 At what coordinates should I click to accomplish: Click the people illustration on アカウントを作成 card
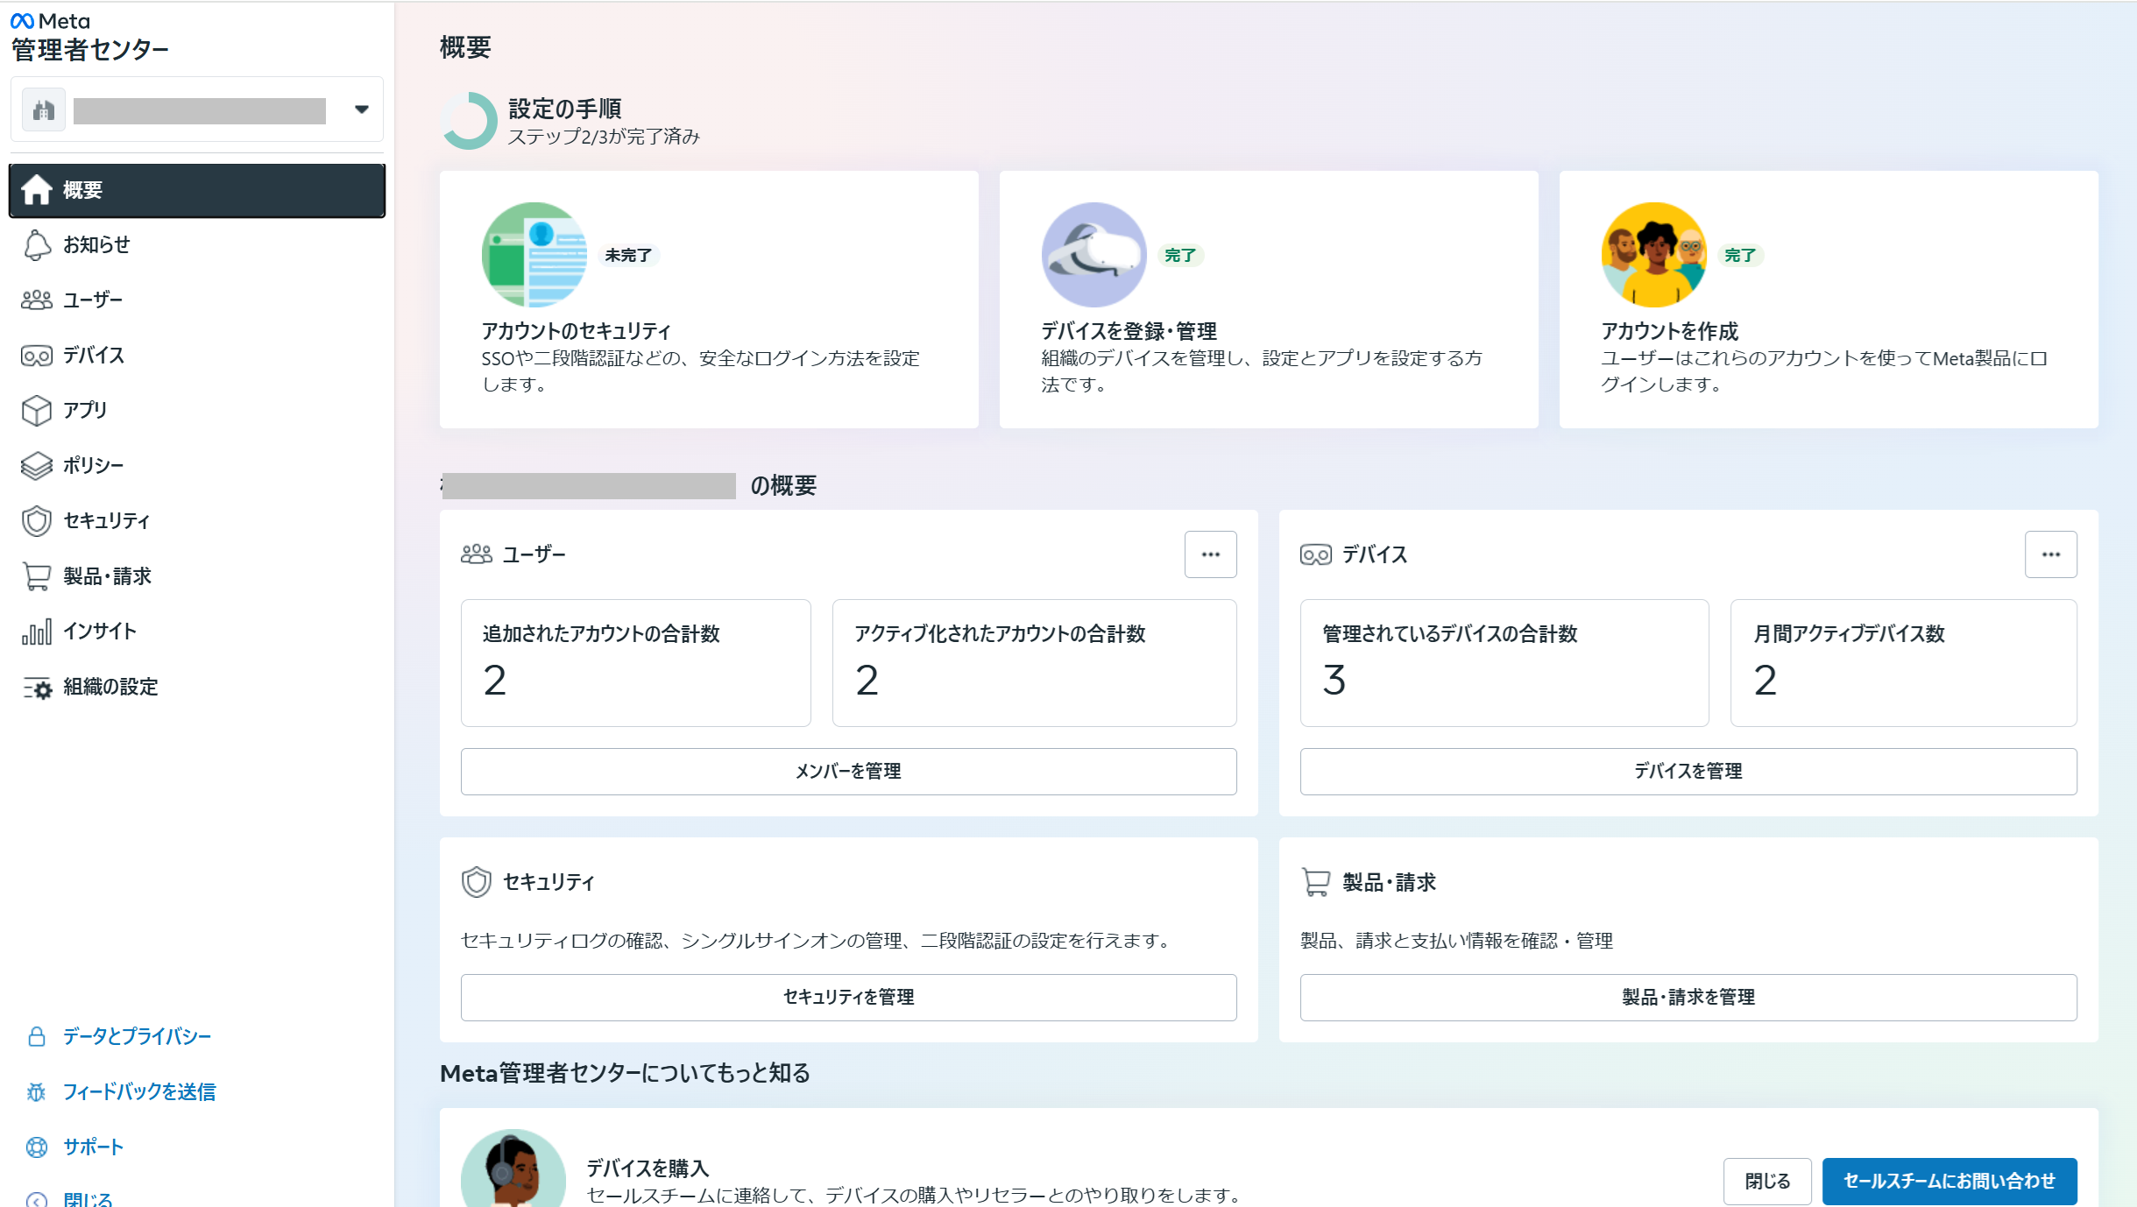pos(1654,255)
